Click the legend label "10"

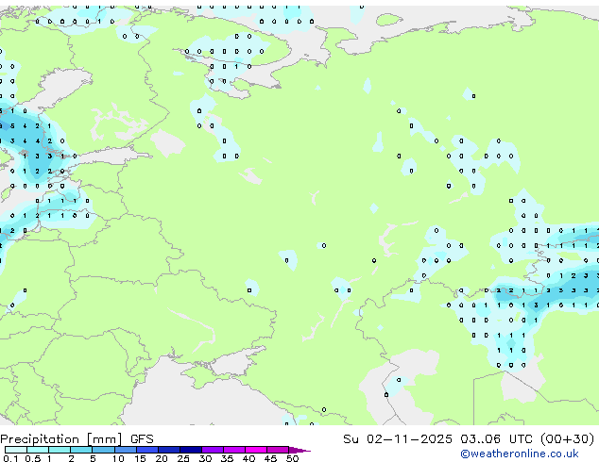118,458
